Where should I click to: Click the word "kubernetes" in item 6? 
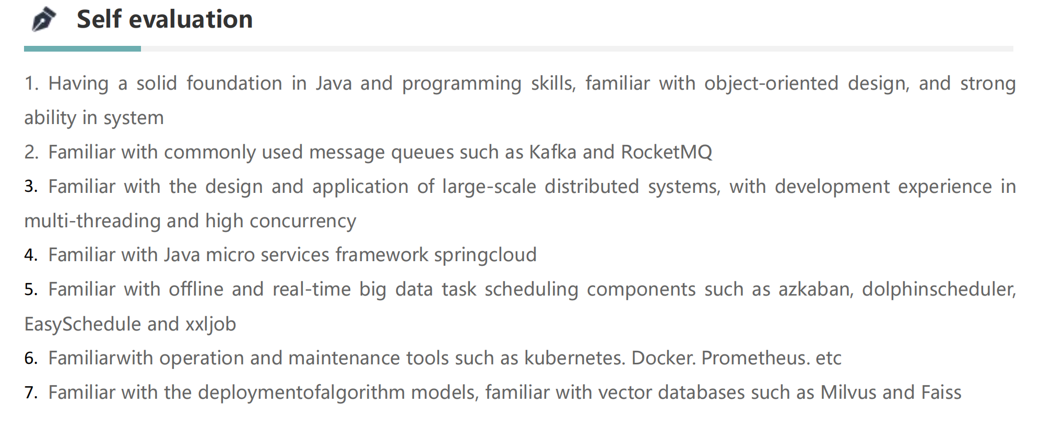(x=574, y=358)
